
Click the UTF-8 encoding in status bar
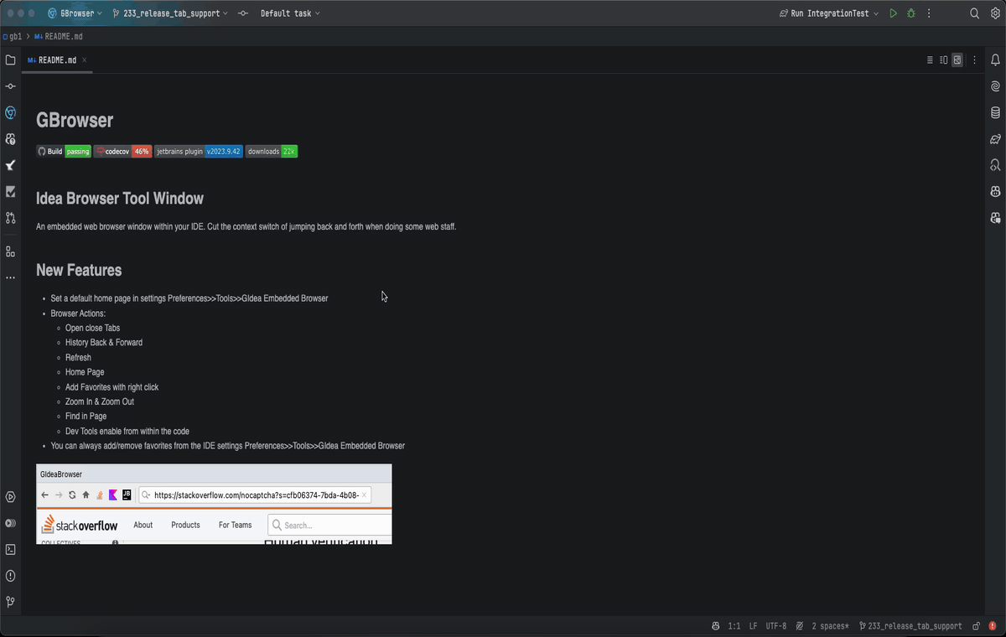pos(775,626)
